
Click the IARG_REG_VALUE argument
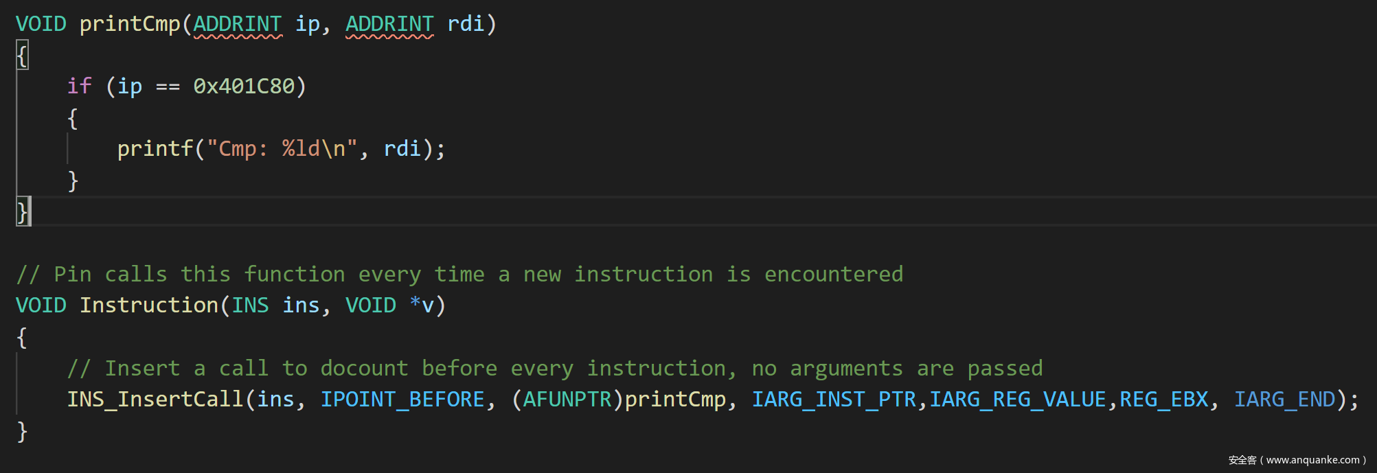point(1018,400)
